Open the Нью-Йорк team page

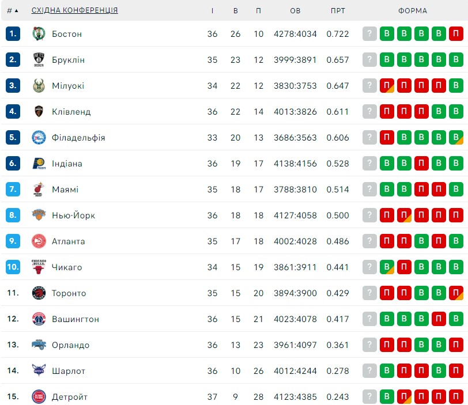73,215
